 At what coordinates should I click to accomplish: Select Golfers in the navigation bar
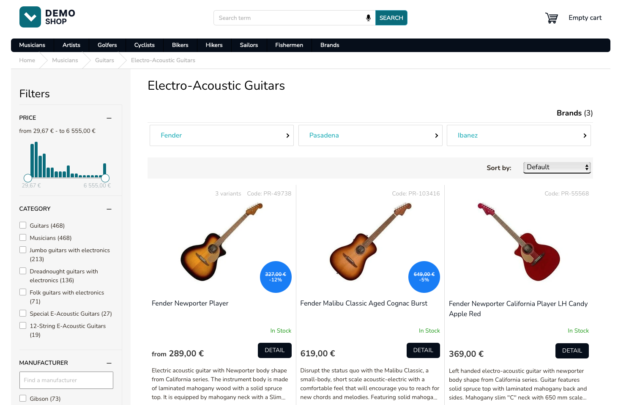[107, 45]
